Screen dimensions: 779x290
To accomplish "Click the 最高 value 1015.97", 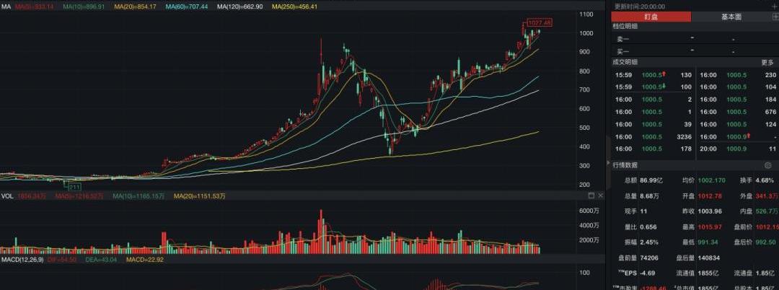I will tap(710, 227).
